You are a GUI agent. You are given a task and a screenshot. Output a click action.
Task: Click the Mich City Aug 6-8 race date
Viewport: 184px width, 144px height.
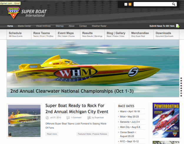[x=130, y=127]
